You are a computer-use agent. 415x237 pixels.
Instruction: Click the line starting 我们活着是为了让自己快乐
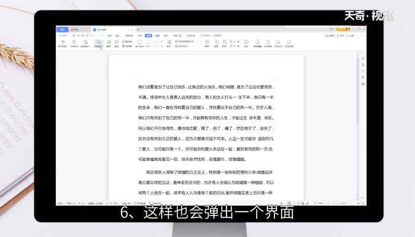(x=206, y=87)
